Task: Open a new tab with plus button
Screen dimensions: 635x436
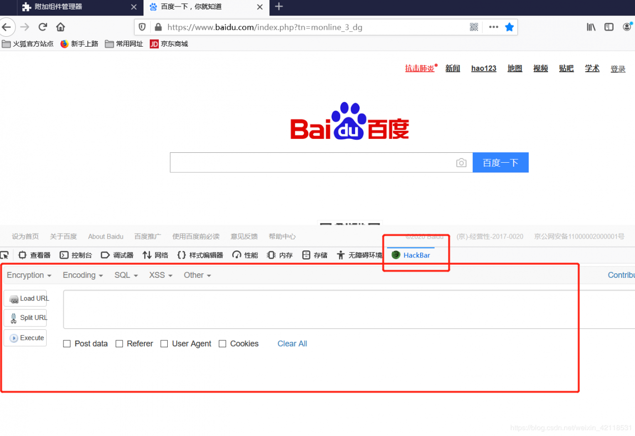Action: pyautogui.click(x=279, y=6)
